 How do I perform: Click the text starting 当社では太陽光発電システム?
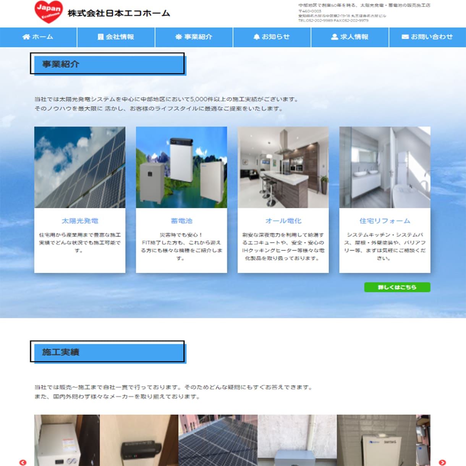(x=167, y=104)
